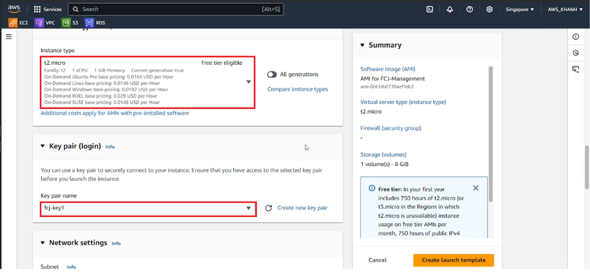This screenshot has height=277, width=590.
Task: Open the Additional costs apply for AMIs link
Action: click(x=115, y=113)
